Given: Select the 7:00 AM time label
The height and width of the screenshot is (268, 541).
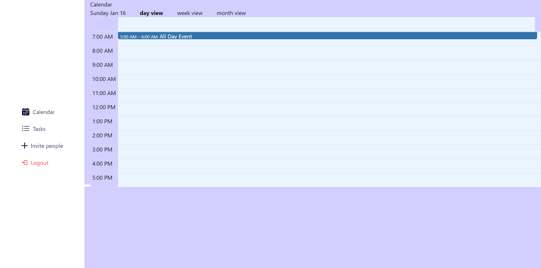Looking at the screenshot, I should [x=103, y=37].
